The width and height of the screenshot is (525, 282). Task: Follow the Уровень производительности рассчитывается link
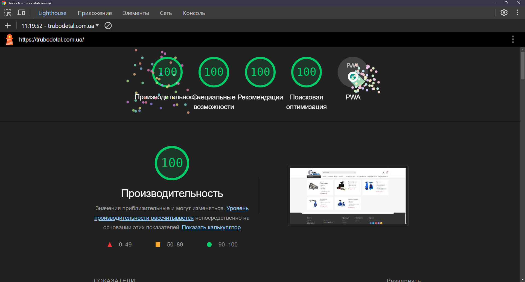(171, 213)
